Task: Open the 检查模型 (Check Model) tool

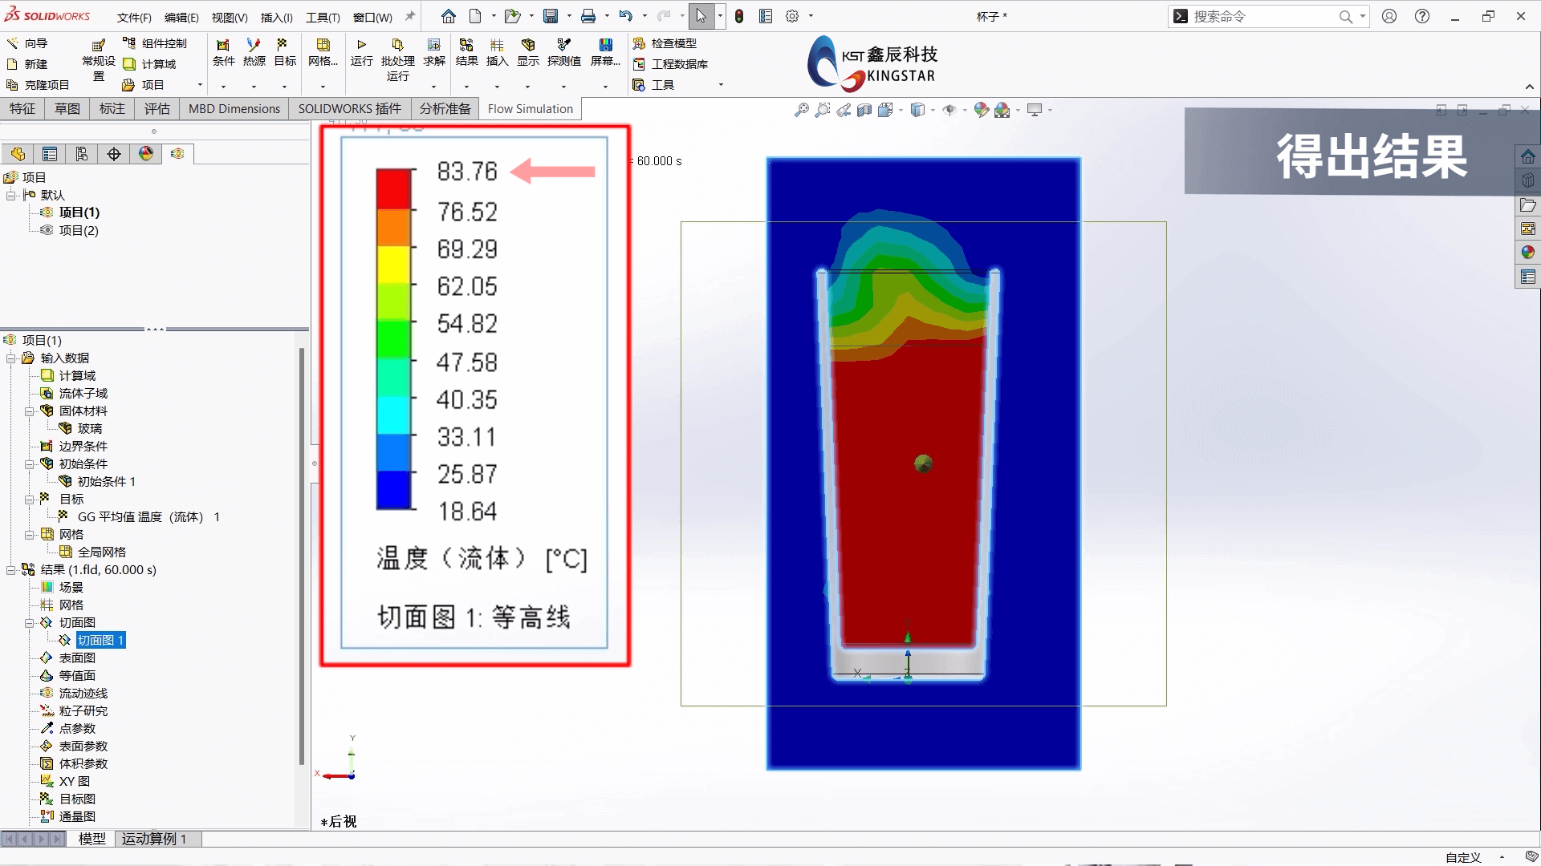Action: pos(674,44)
